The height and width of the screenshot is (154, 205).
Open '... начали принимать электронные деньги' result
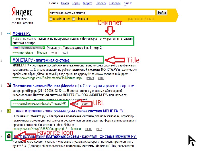click(69, 111)
